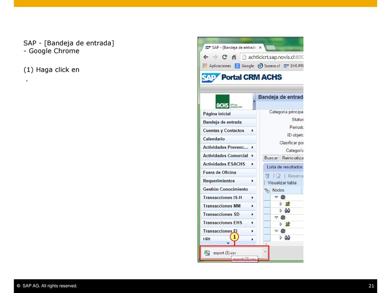Collapse the first gear node in results tree
Screen dimensions: 391x293
point(276,197)
